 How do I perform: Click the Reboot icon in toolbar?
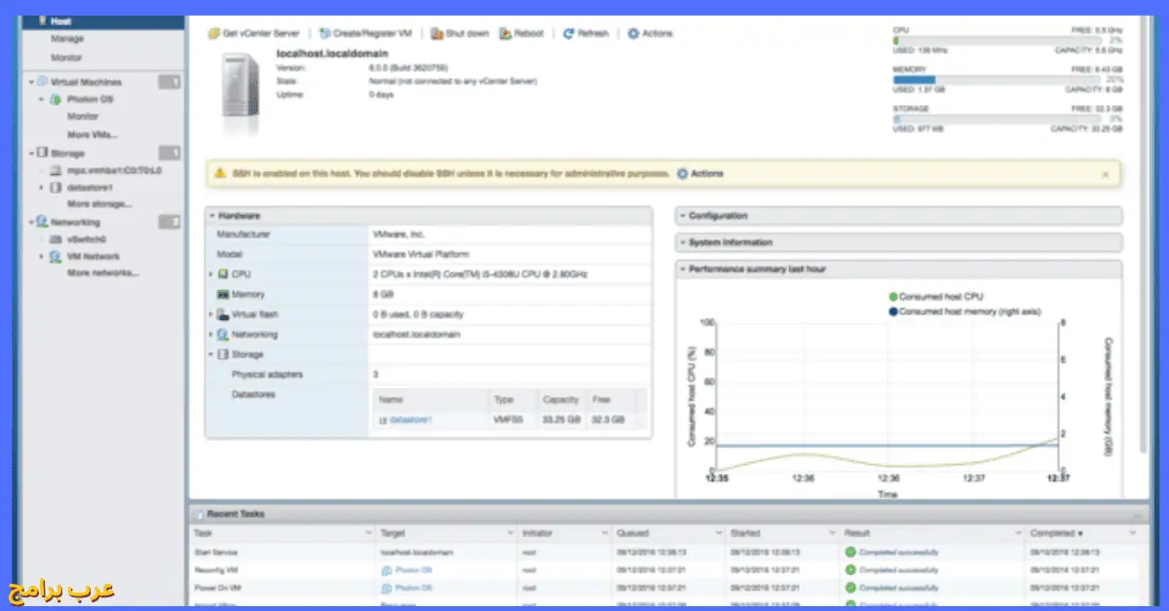[506, 33]
